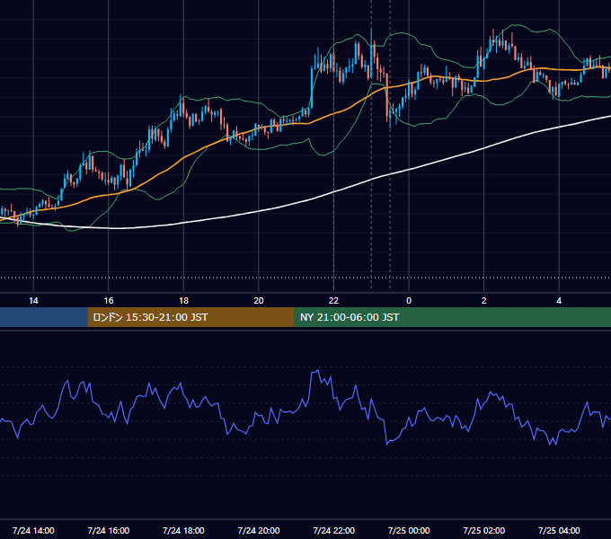Click the 7/24 14:00 date label

(x=33, y=530)
